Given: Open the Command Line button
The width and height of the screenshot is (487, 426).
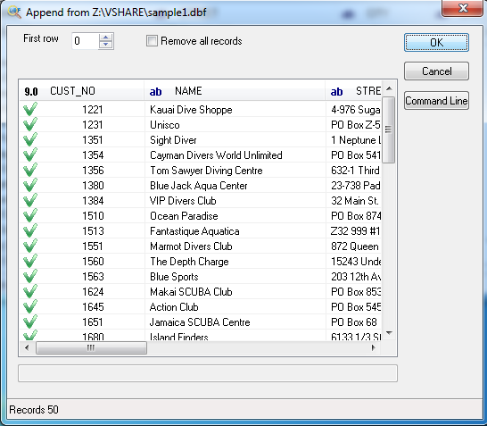Looking at the screenshot, I should [436, 100].
